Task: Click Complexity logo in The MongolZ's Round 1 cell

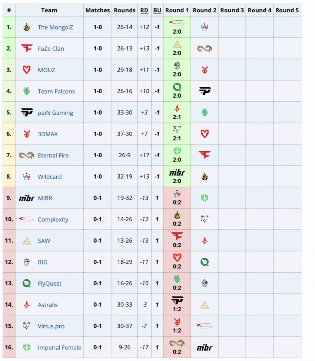Action: pos(177,23)
